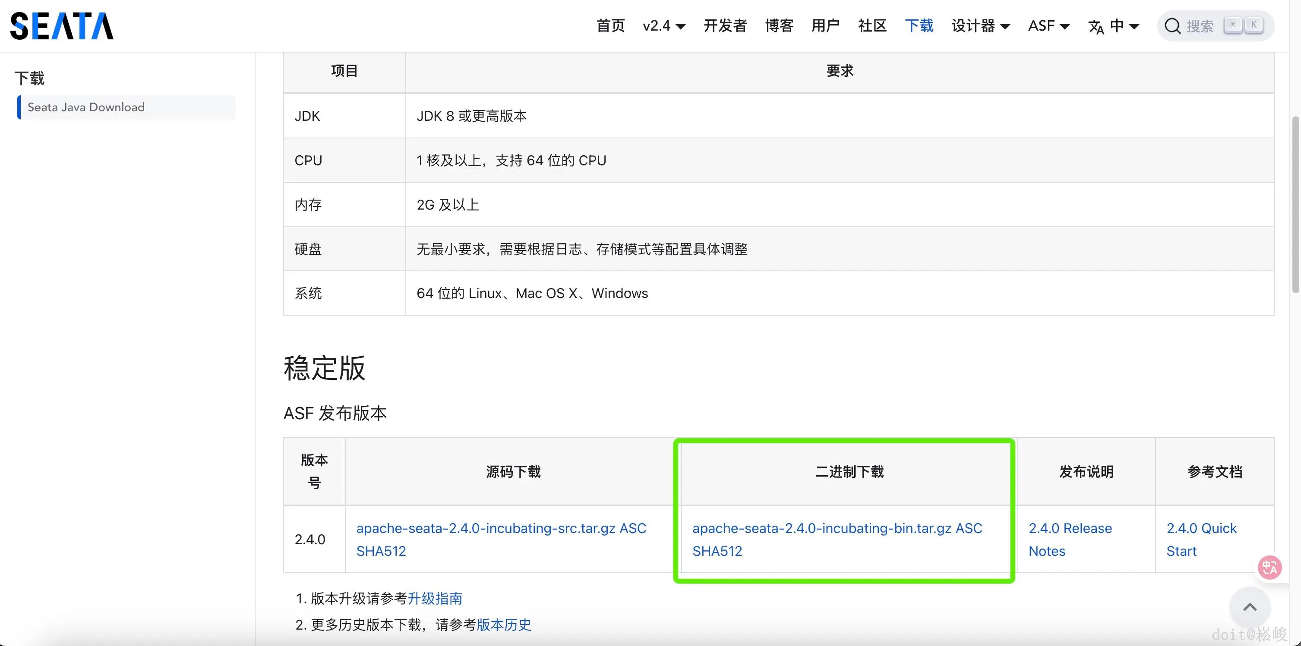Open the ASF dropdown menu

(x=1048, y=26)
